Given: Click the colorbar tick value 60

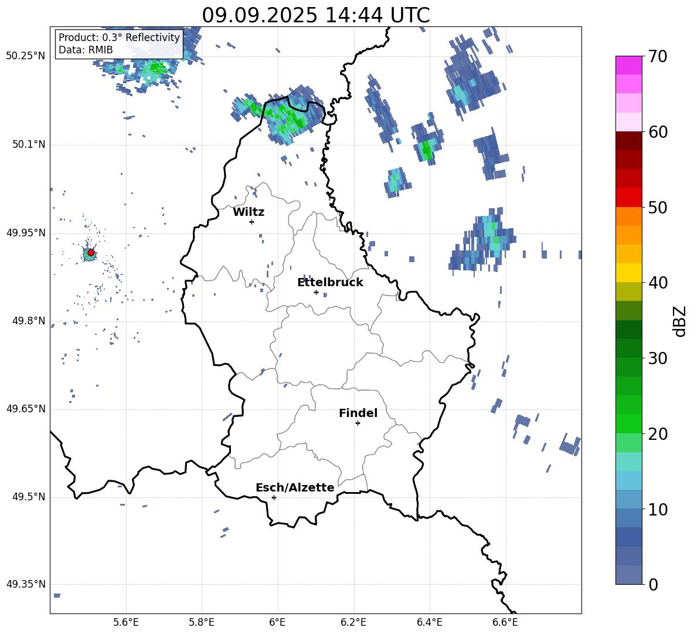Looking at the screenshot, I should (658, 132).
